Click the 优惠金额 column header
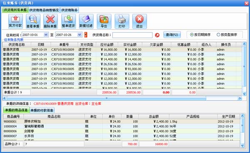 (x=184, y=45)
